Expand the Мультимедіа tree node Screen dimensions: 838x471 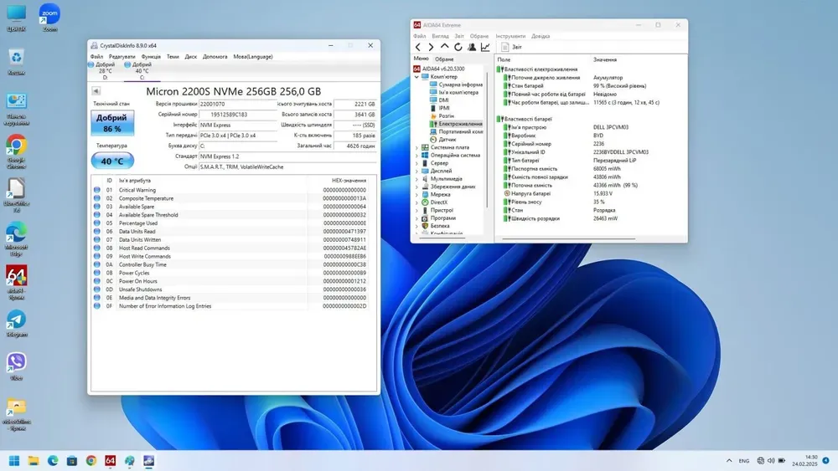[416, 179]
